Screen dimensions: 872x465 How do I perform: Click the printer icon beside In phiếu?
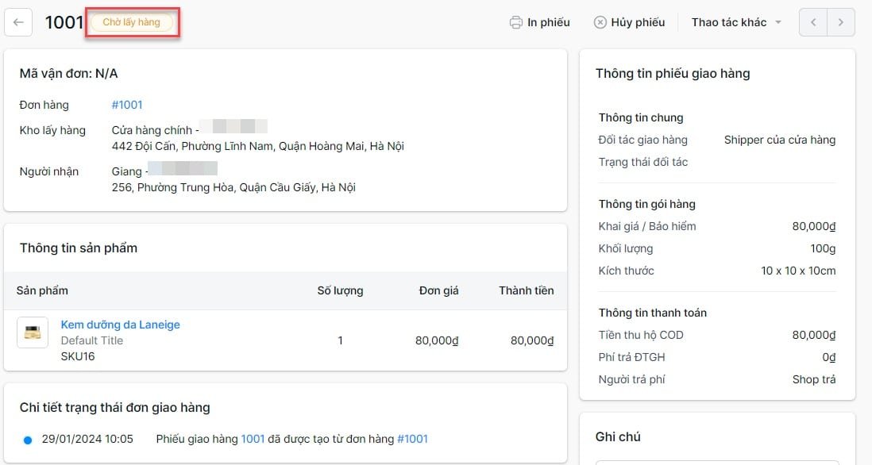518,22
